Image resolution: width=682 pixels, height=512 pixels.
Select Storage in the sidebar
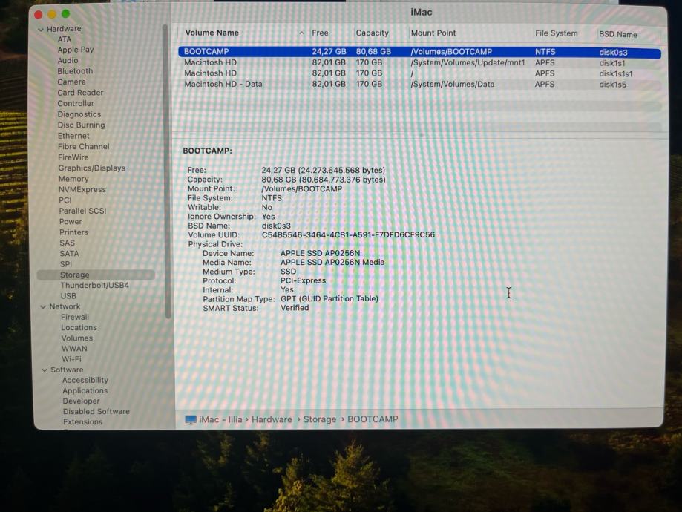(x=96, y=275)
